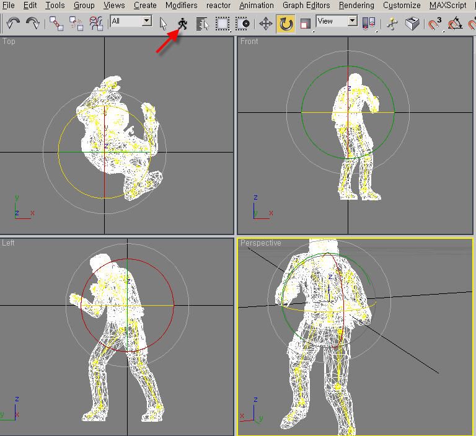Select the Unlink Selection tool

coord(76,24)
